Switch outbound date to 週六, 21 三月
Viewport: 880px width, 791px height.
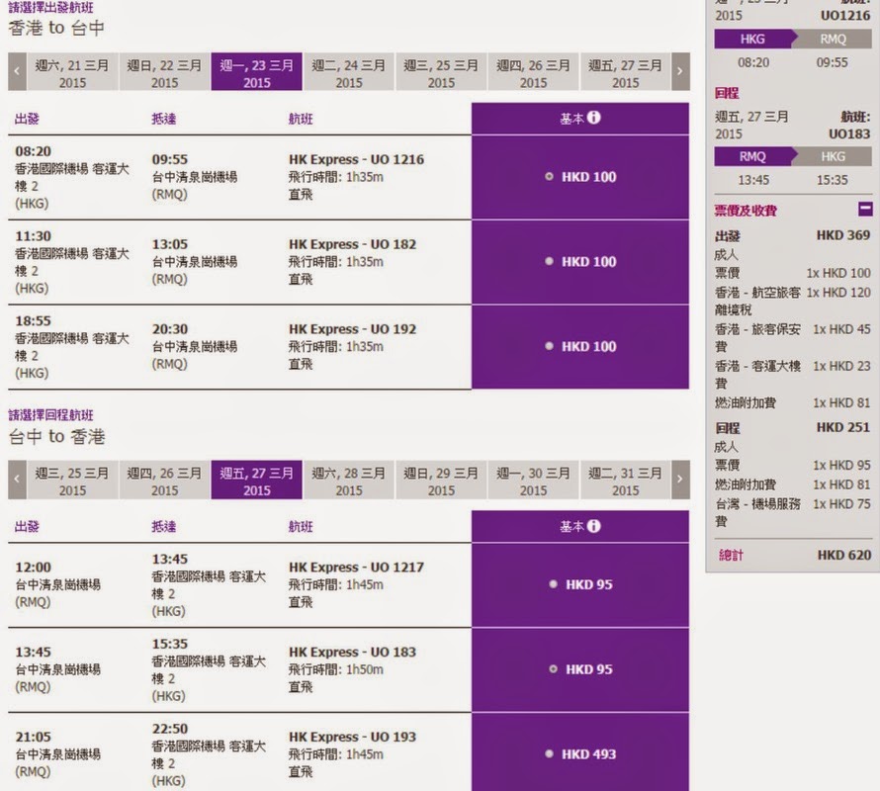(72, 73)
